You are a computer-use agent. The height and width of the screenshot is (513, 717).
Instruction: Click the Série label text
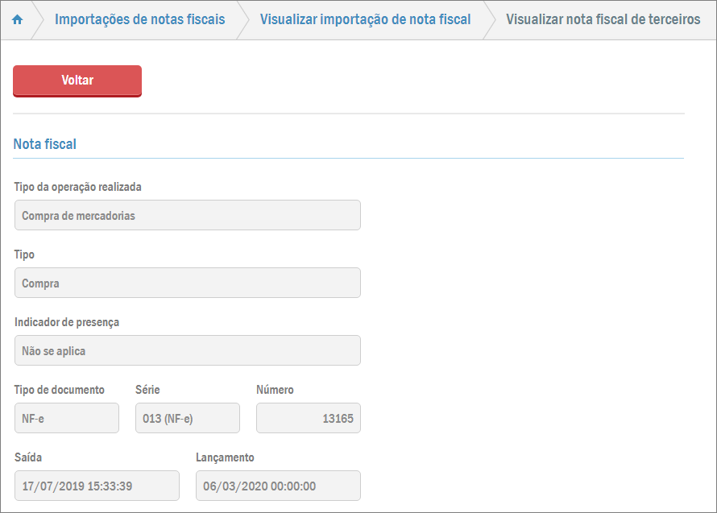point(147,390)
